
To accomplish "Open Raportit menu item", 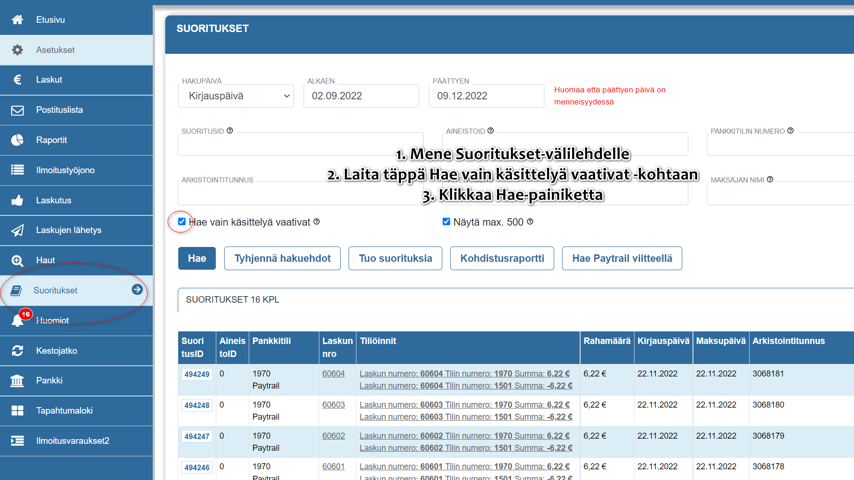I will pyautogui.click(x=76, y=140).
